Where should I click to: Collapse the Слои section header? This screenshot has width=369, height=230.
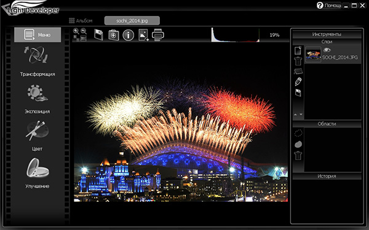click(x=327, y=42)
